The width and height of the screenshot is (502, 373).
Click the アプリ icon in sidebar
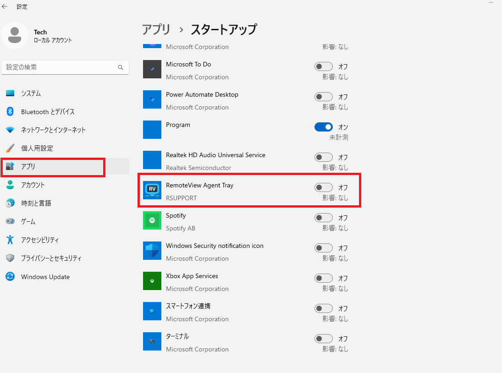(x=10, y=166)
